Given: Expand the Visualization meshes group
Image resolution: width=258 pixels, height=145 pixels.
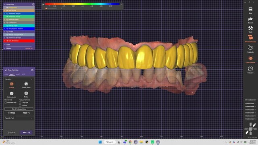Looking at the screenshot, I should click(x=5, y=29).
